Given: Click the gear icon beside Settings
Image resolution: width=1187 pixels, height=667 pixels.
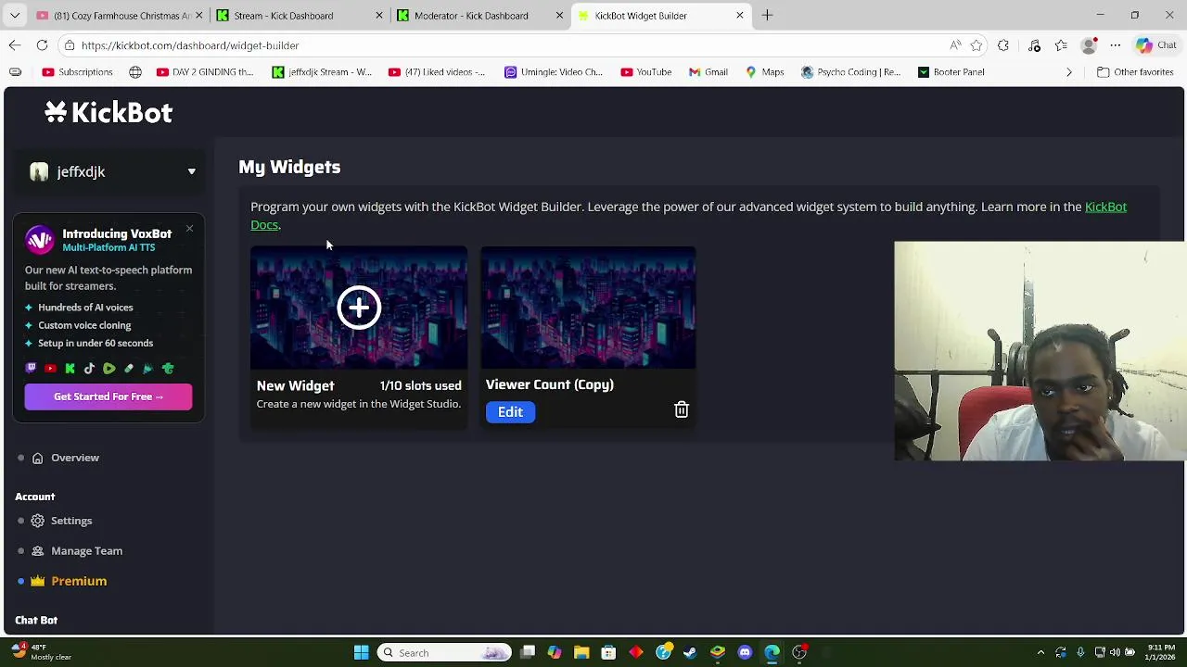Looking at the screenshot, I should coord(37,521).
